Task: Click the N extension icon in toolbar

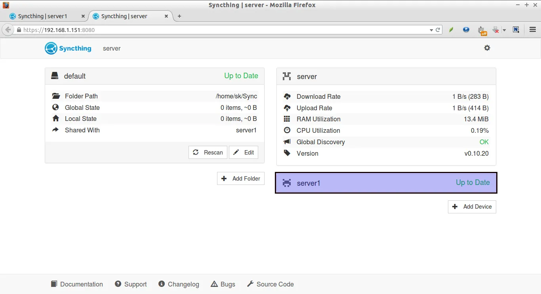Action: coord(516,30)
